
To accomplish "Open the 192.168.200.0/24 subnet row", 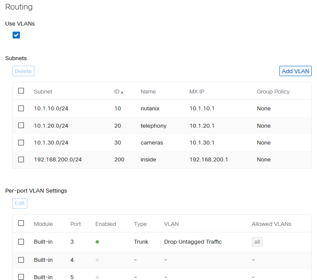I will coord(58,160).
